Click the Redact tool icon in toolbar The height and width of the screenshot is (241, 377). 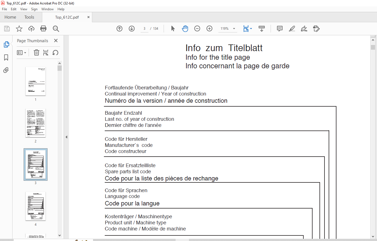316,29
